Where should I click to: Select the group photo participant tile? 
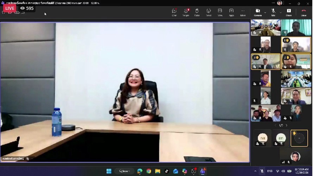(x=266, y=113)
